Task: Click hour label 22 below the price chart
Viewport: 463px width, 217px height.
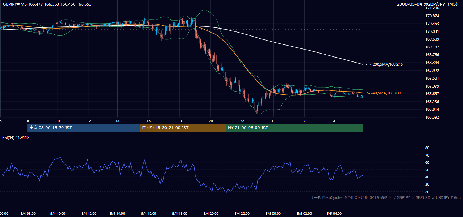Action: click(x=242, y=121)
